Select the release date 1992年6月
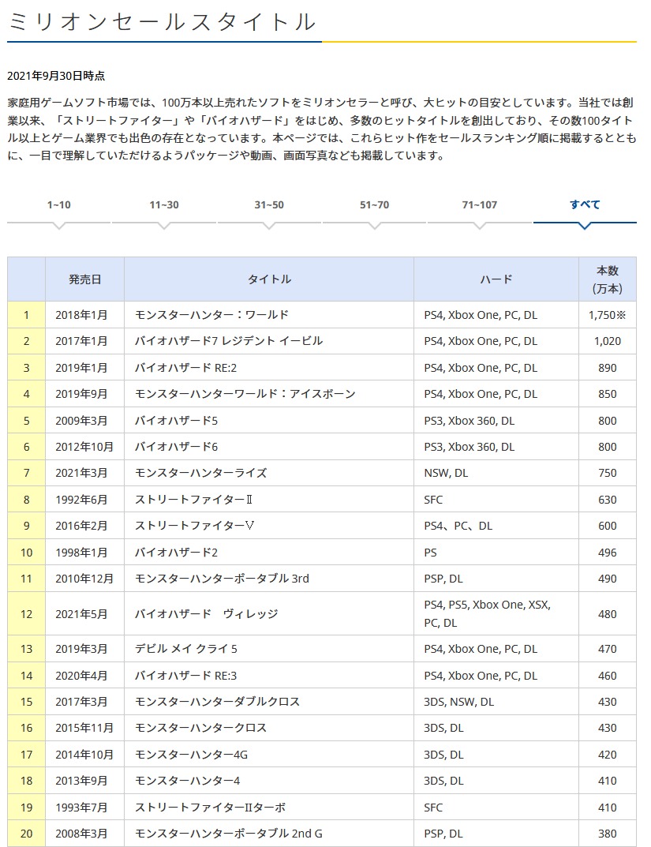Viewport: 651px width, 847px height. click(81, 500)
